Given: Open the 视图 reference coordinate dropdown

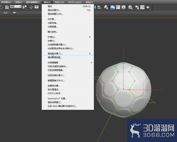Looking at the screenshot, I should click(16, 7).
